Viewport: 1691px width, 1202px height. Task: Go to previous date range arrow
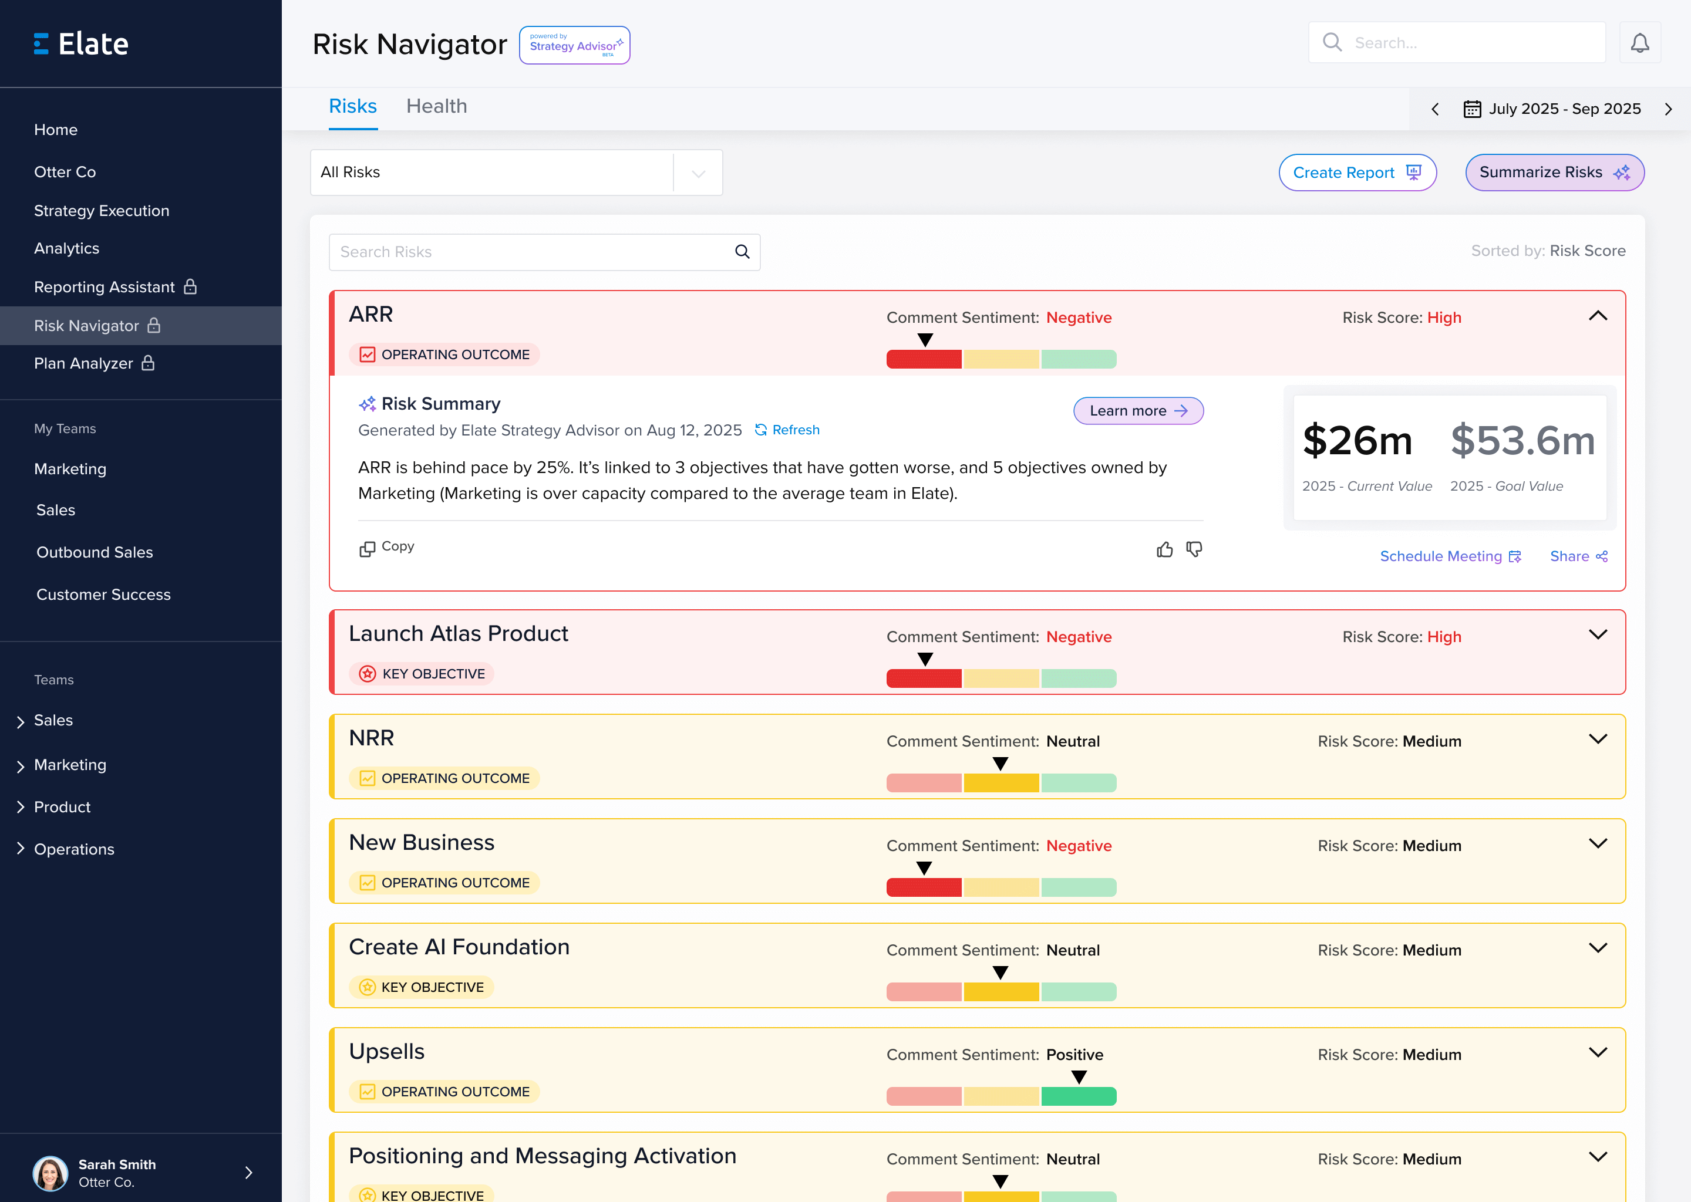coord(1435,110)
